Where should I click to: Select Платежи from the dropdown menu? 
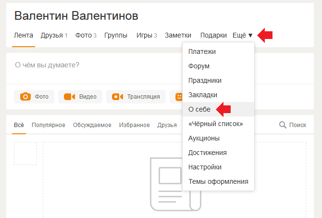[x=218, y=51]
